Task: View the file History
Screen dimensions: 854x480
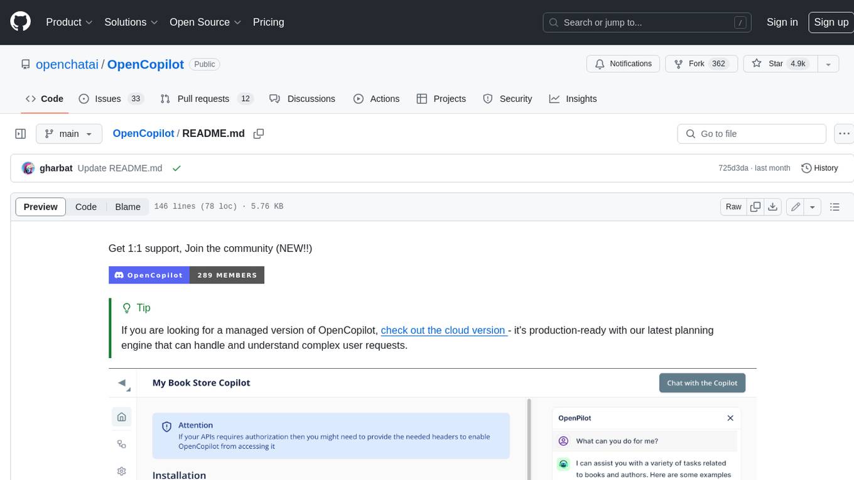Action: coord(819,168)
